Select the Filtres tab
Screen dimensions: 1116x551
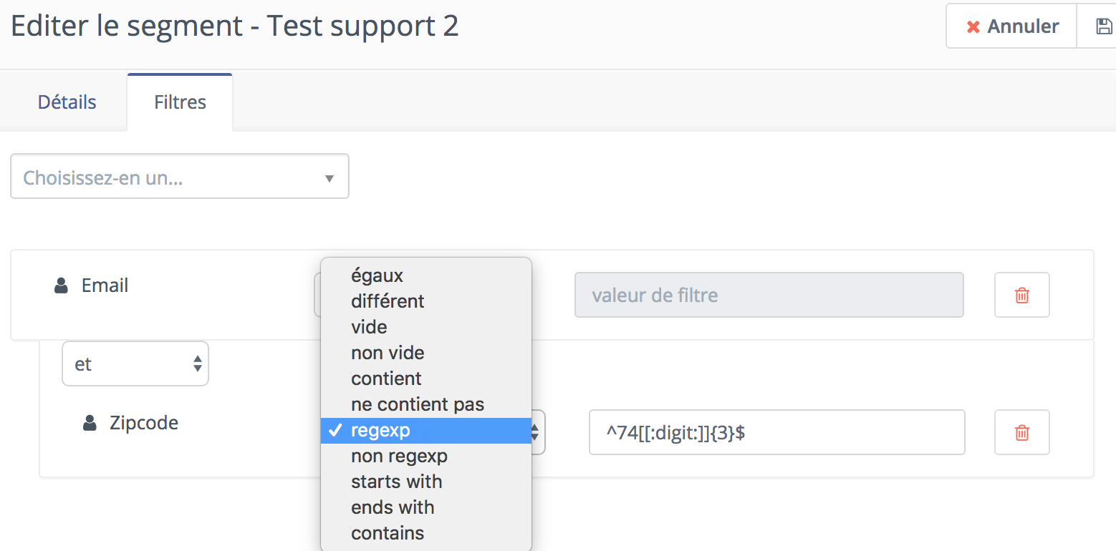(x=181, y=102)
